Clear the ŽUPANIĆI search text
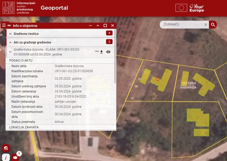 (206, 25)
